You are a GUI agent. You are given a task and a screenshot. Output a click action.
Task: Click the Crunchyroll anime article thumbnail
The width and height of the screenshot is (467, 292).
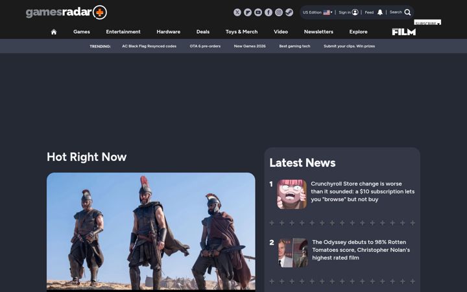(x=292, y=194)
